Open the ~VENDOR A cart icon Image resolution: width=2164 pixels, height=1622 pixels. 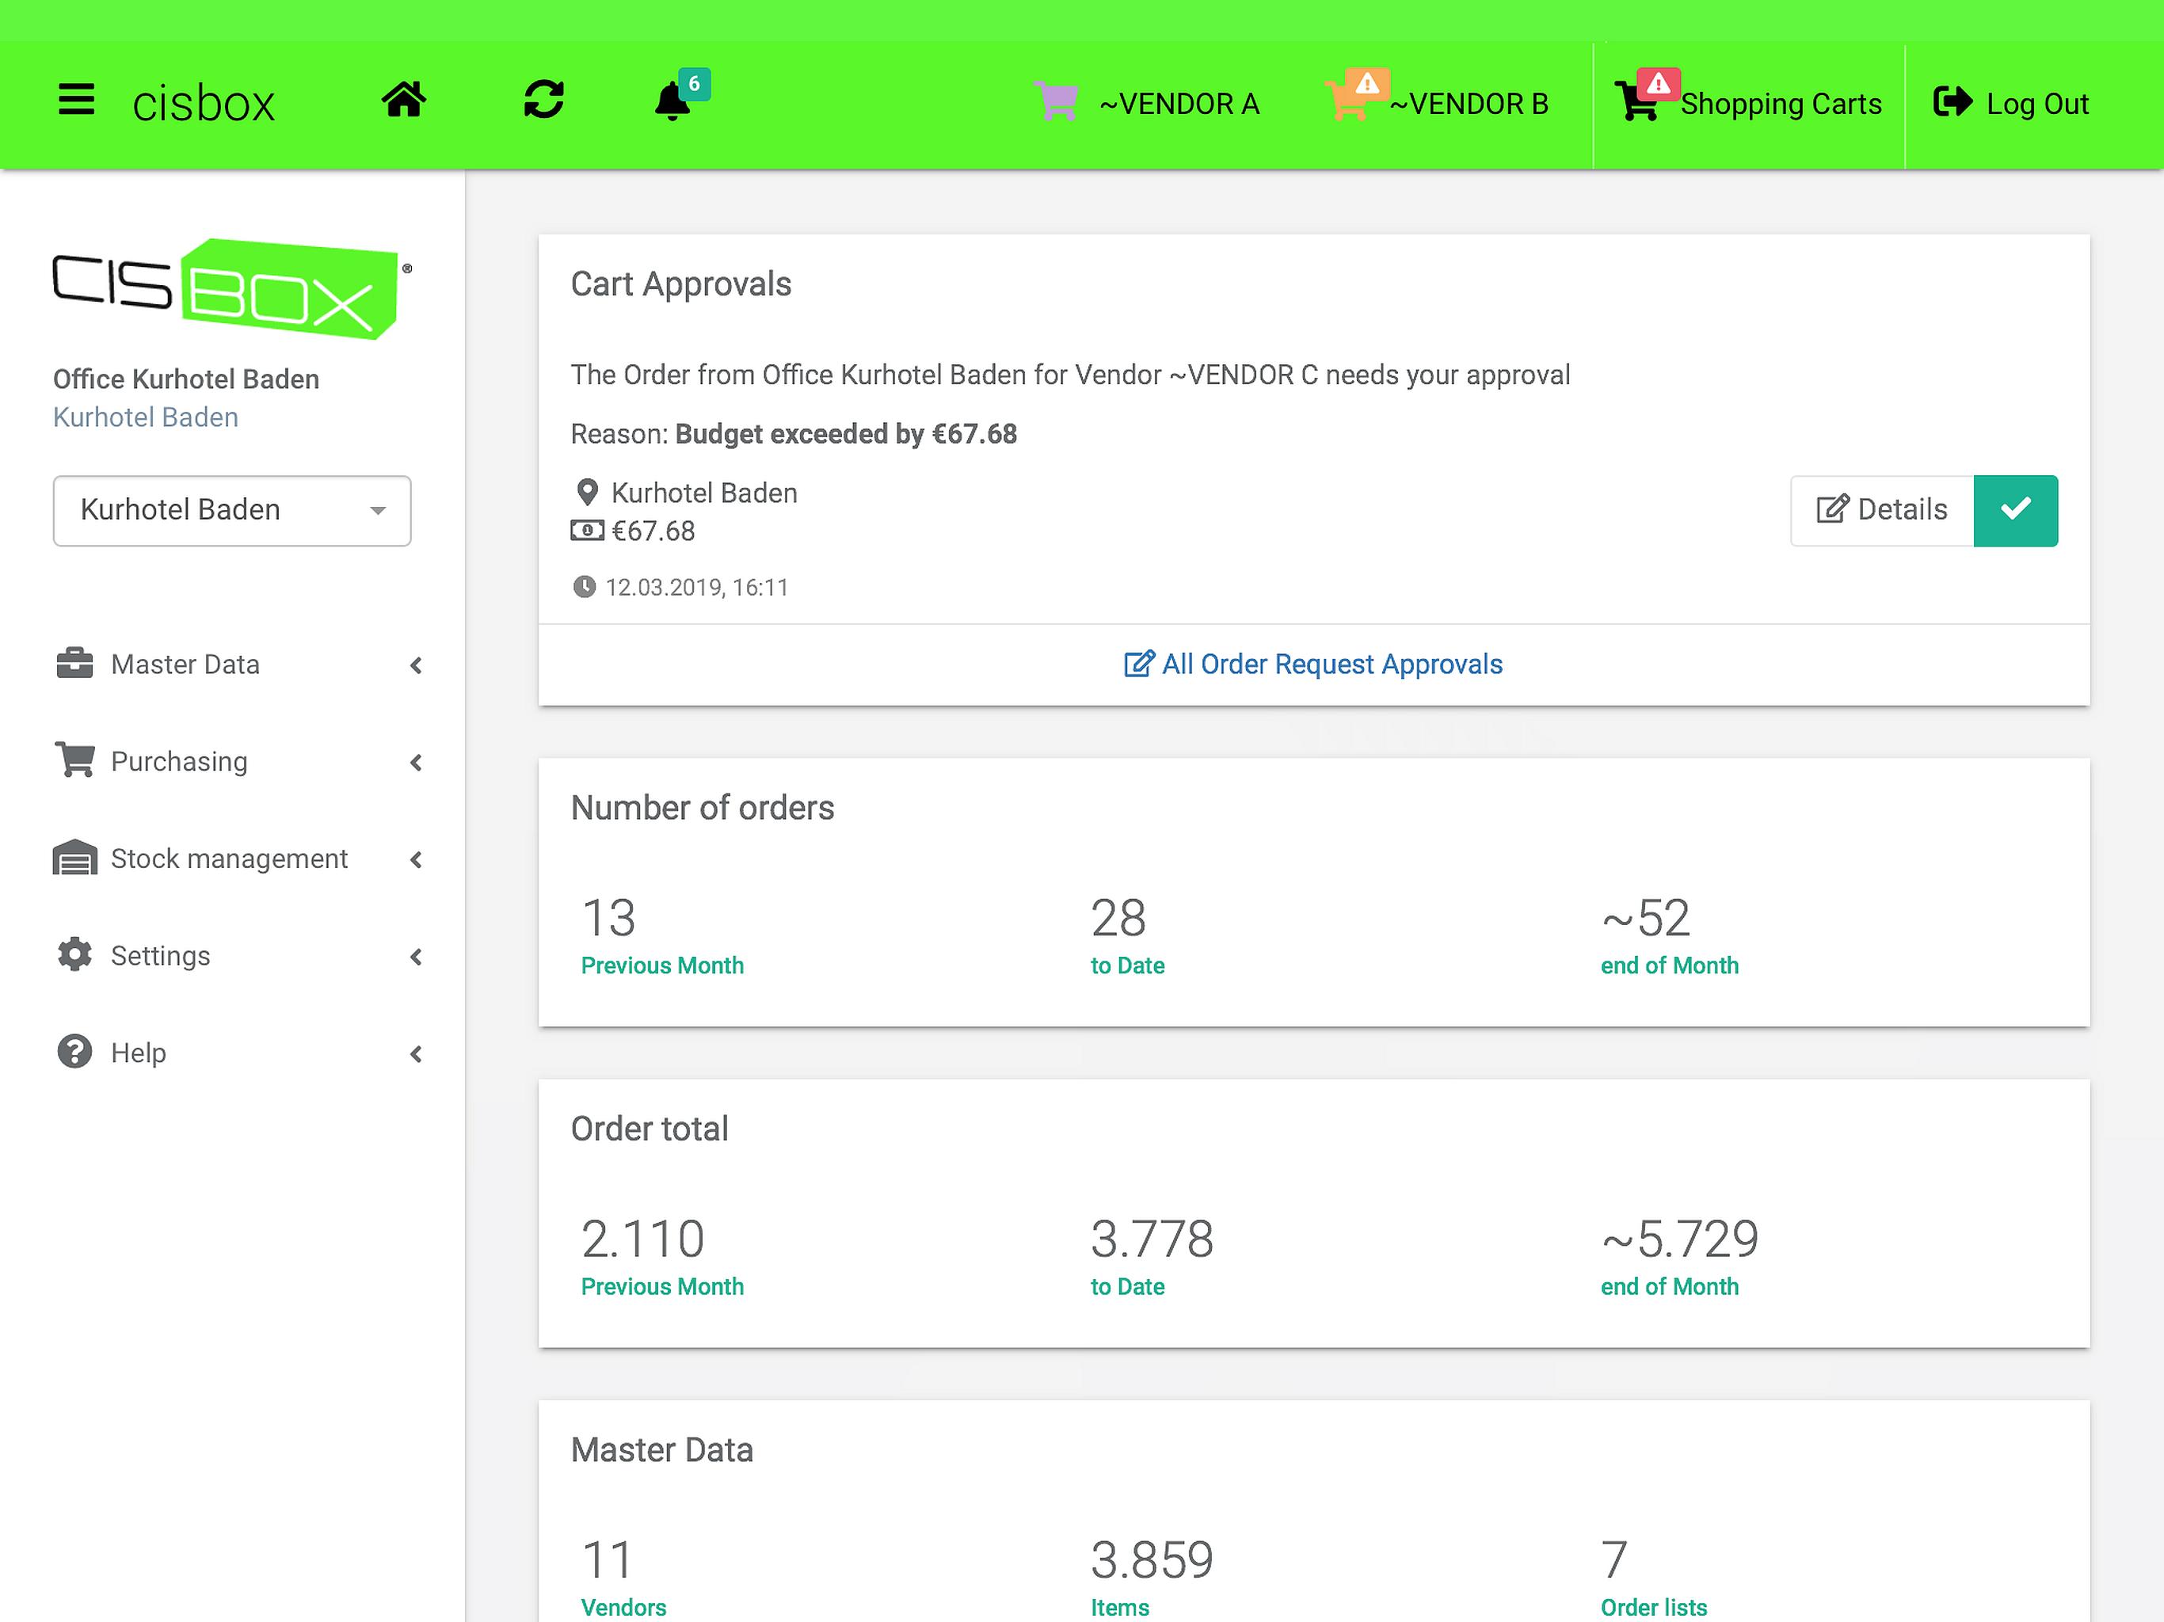click(x=1057, y=101)
